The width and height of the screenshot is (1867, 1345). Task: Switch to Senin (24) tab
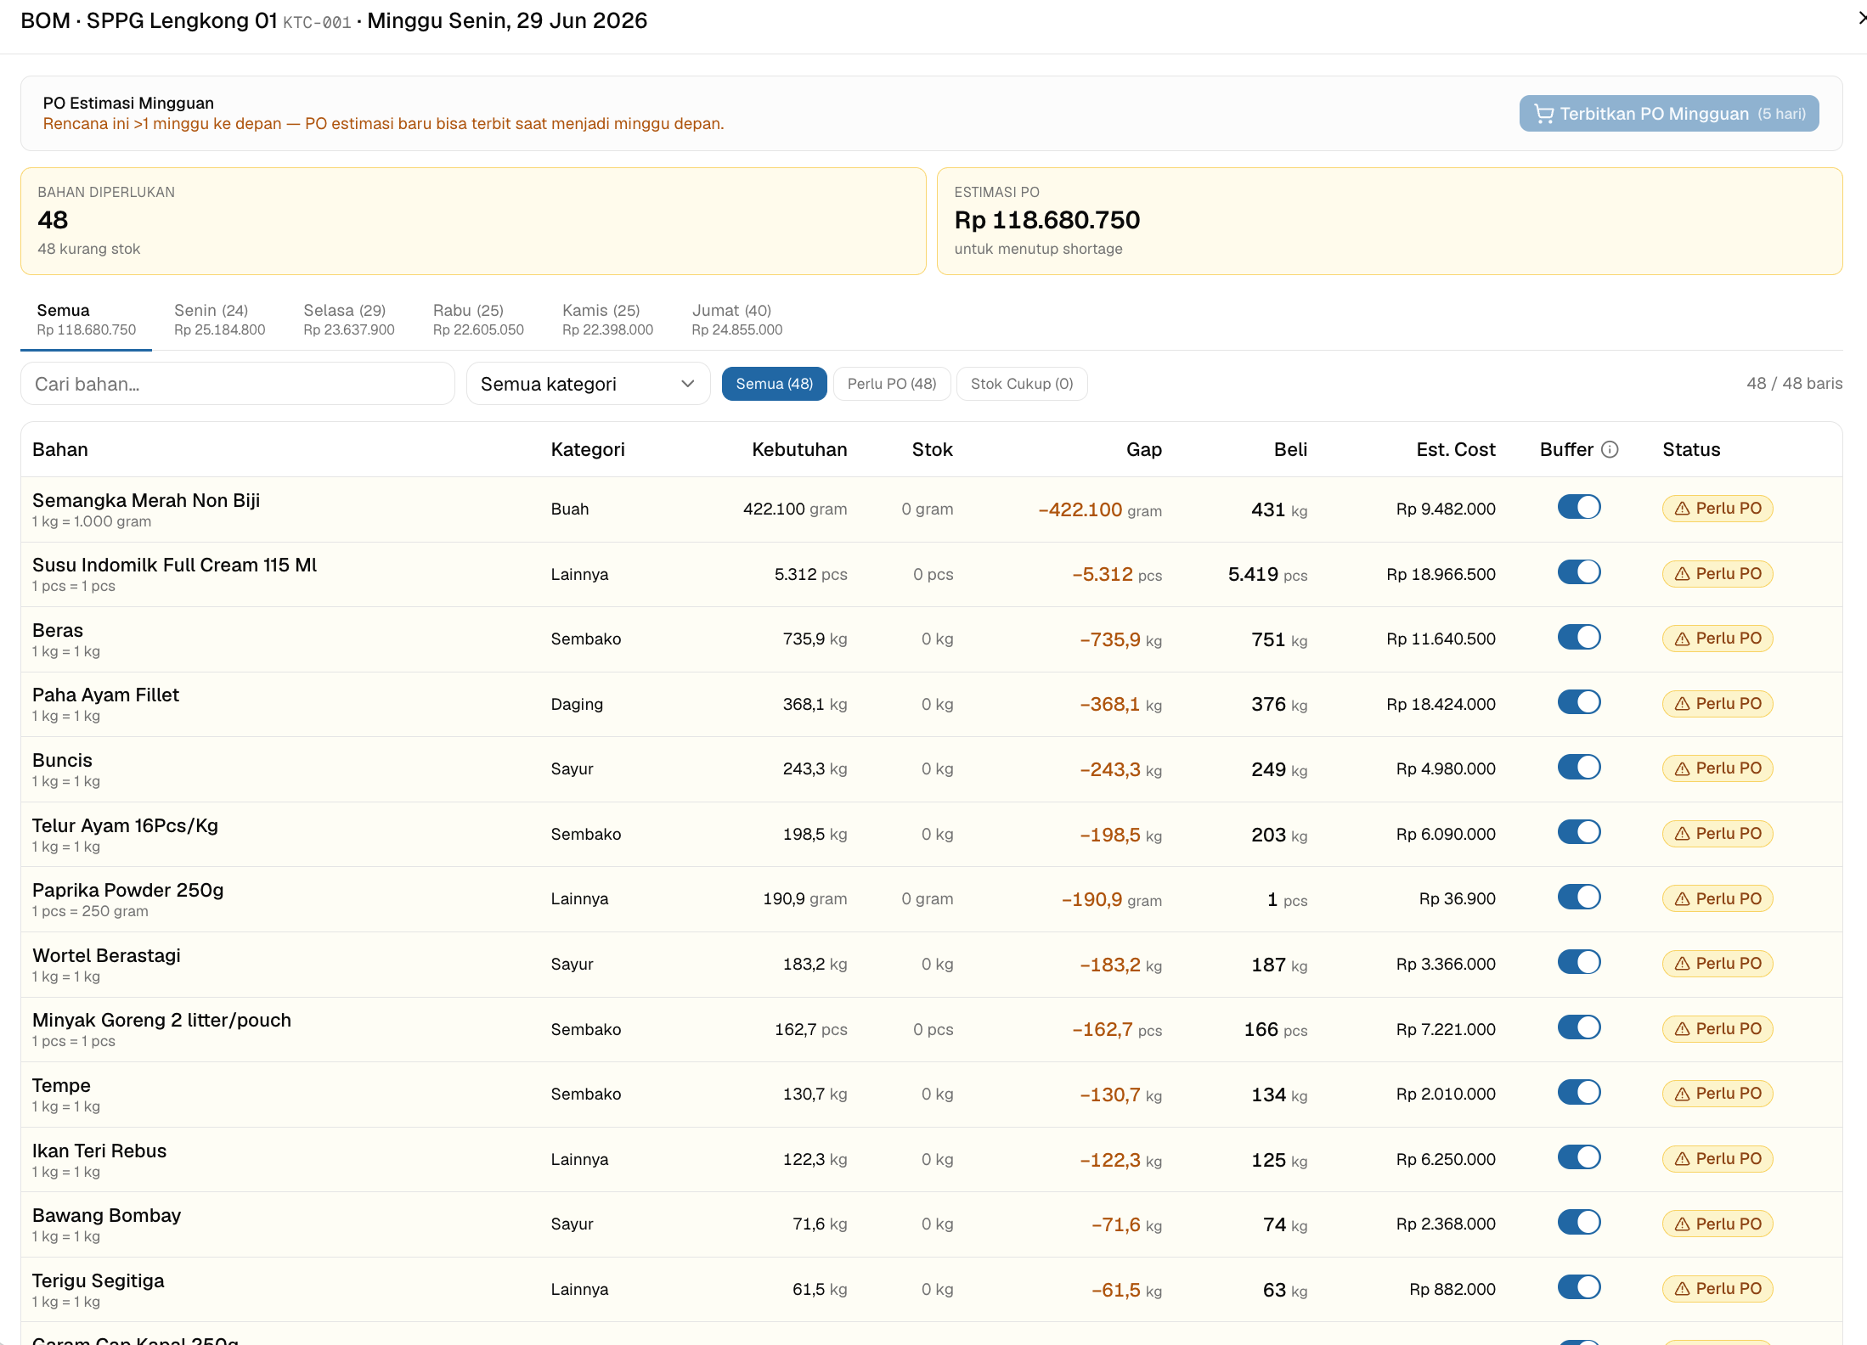[219, 320]
